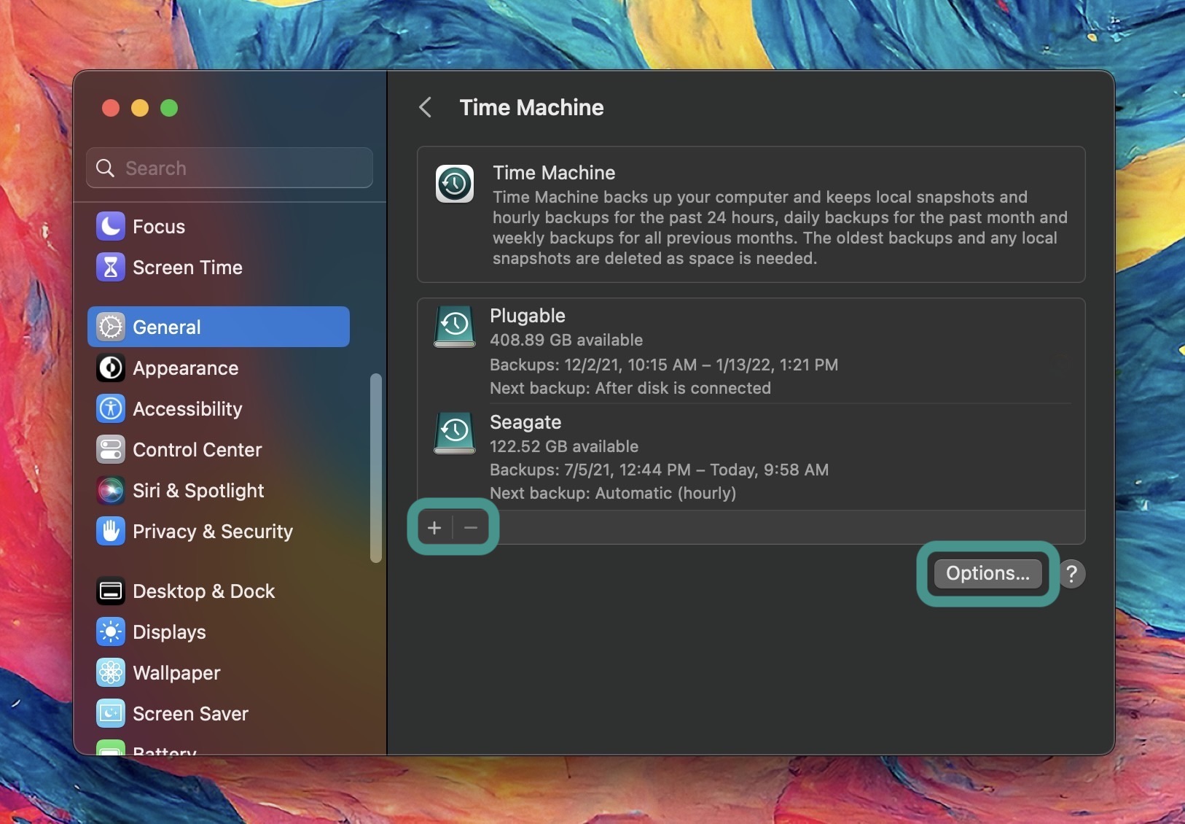Screen dimensions: 1185x824
Task: Click inside the Search field
Action: coord(230,168)
